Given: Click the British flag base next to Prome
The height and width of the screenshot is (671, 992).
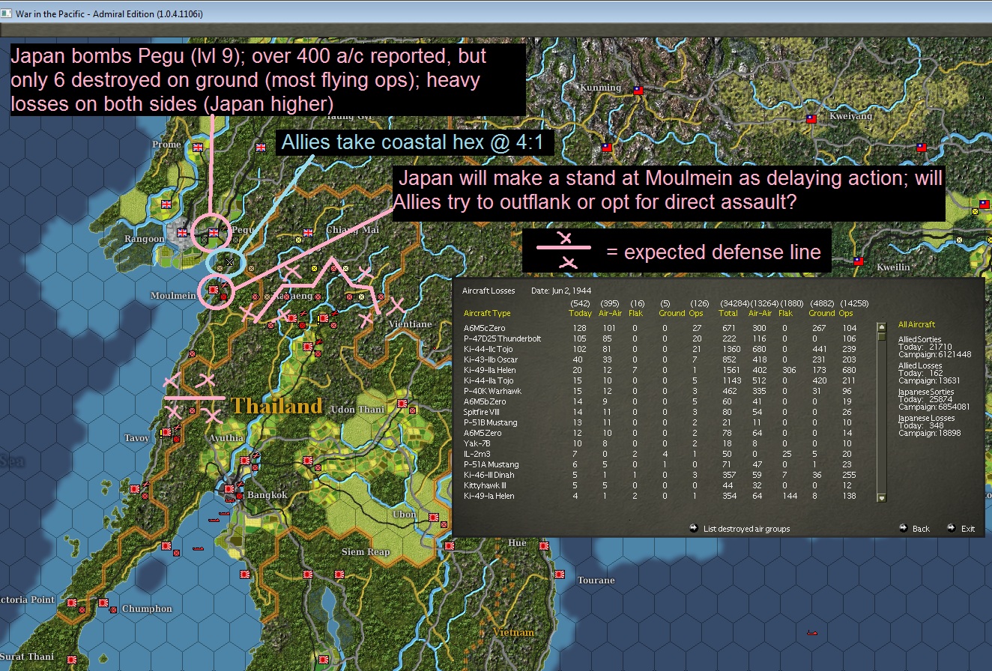Looking at the screenshot, I should pos(199,148).
